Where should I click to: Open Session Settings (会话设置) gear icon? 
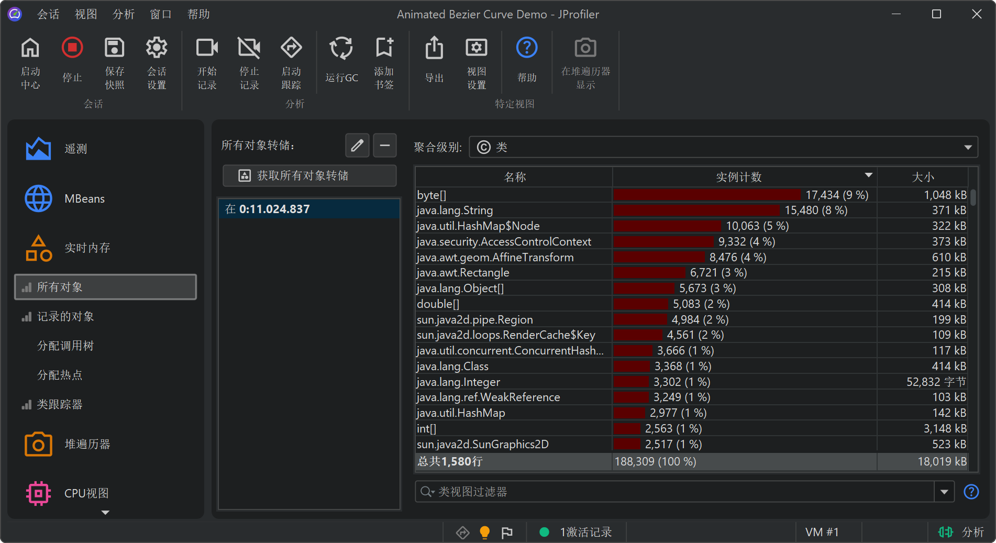click(157, 48)
